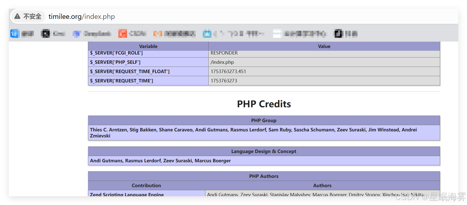
Task: Select the /index.php value cell
Action: tap(324, 62)
